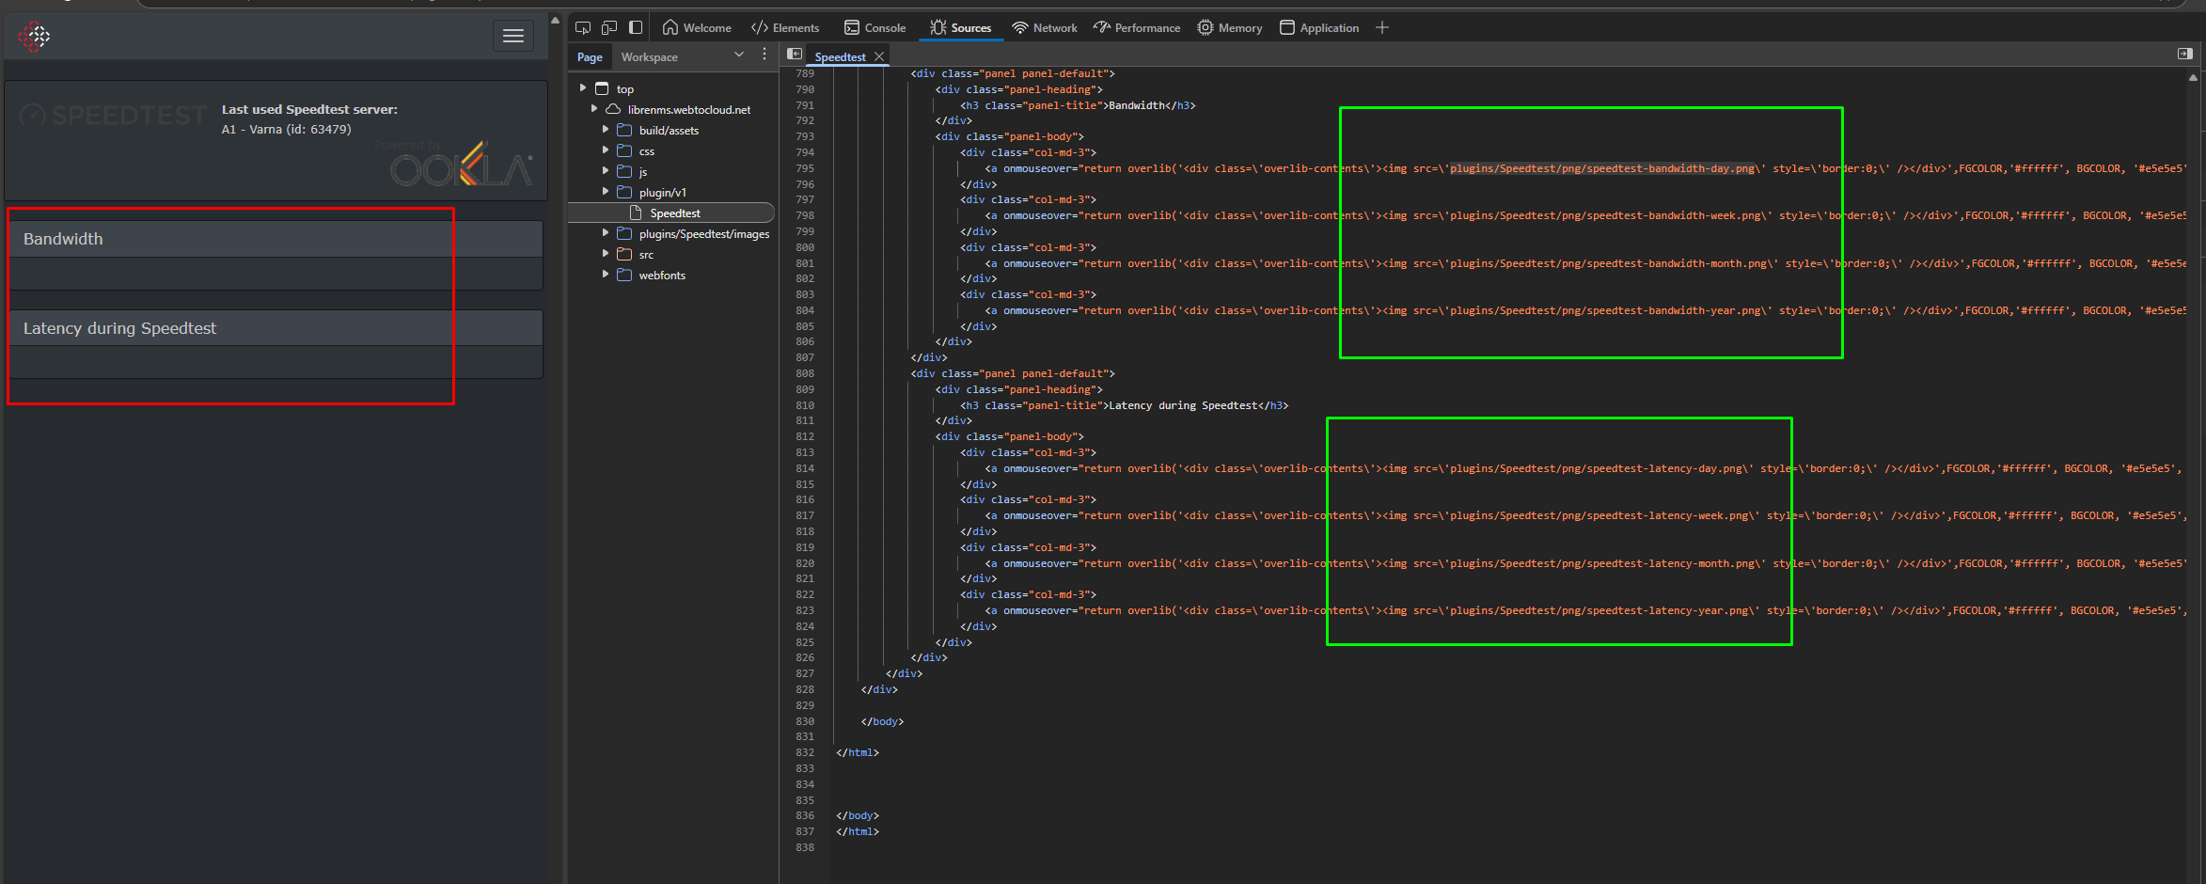
Task: Click the speedtest-bandwidth-day.png path in code
Action: click(x=1602, y=168)
